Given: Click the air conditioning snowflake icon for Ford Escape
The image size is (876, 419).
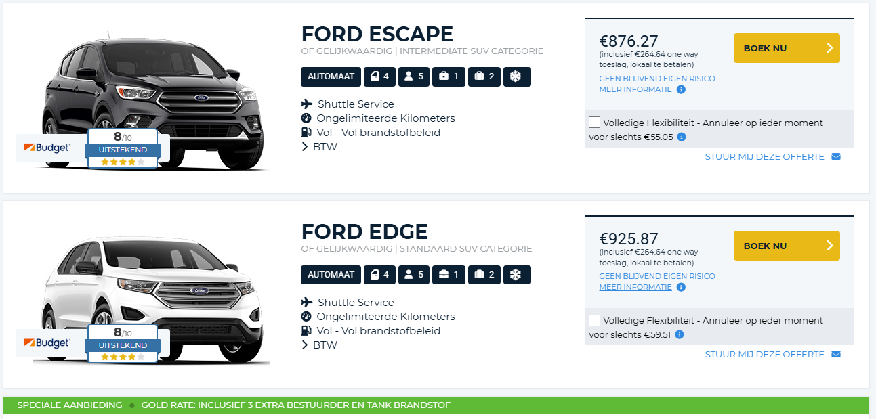Looking at the screenshot, I should click(x=516, y=77).
